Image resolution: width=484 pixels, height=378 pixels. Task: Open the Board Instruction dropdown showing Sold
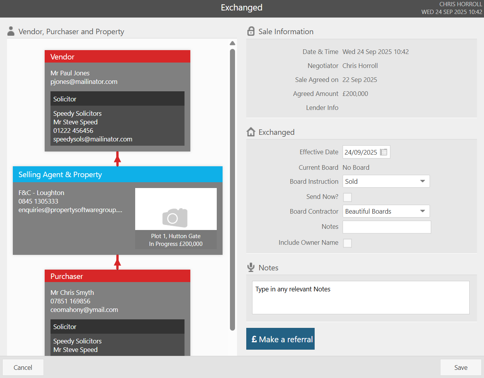386,181
